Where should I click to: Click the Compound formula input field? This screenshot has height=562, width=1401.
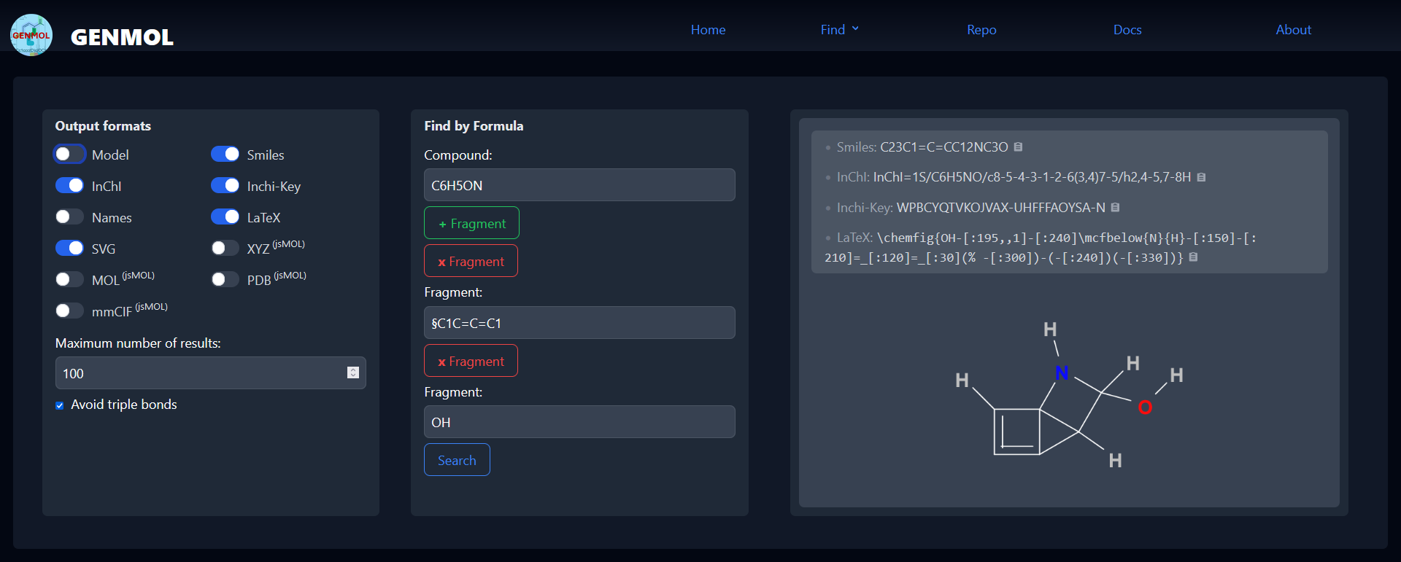[579, 185]
